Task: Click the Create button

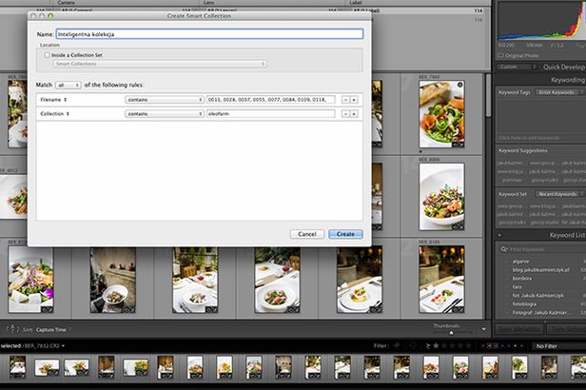Action: pos(345,234)
